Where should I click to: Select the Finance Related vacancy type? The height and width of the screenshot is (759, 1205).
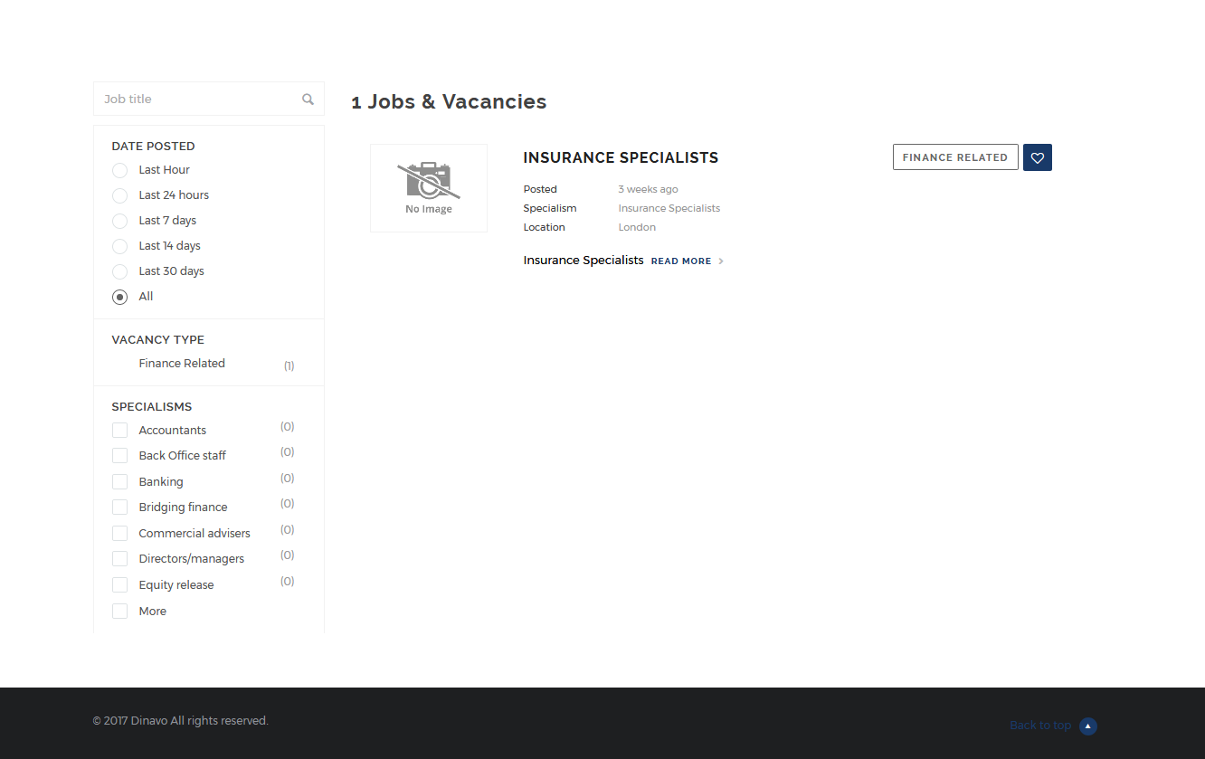pos(181,363)
